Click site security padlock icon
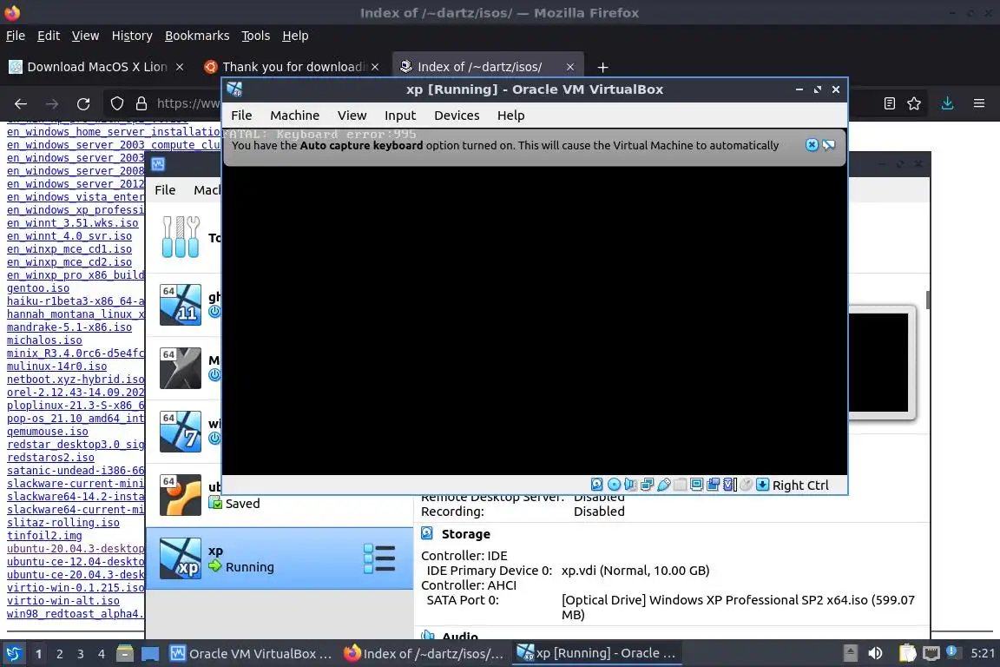1000x667 pixels. pos(141,103)
